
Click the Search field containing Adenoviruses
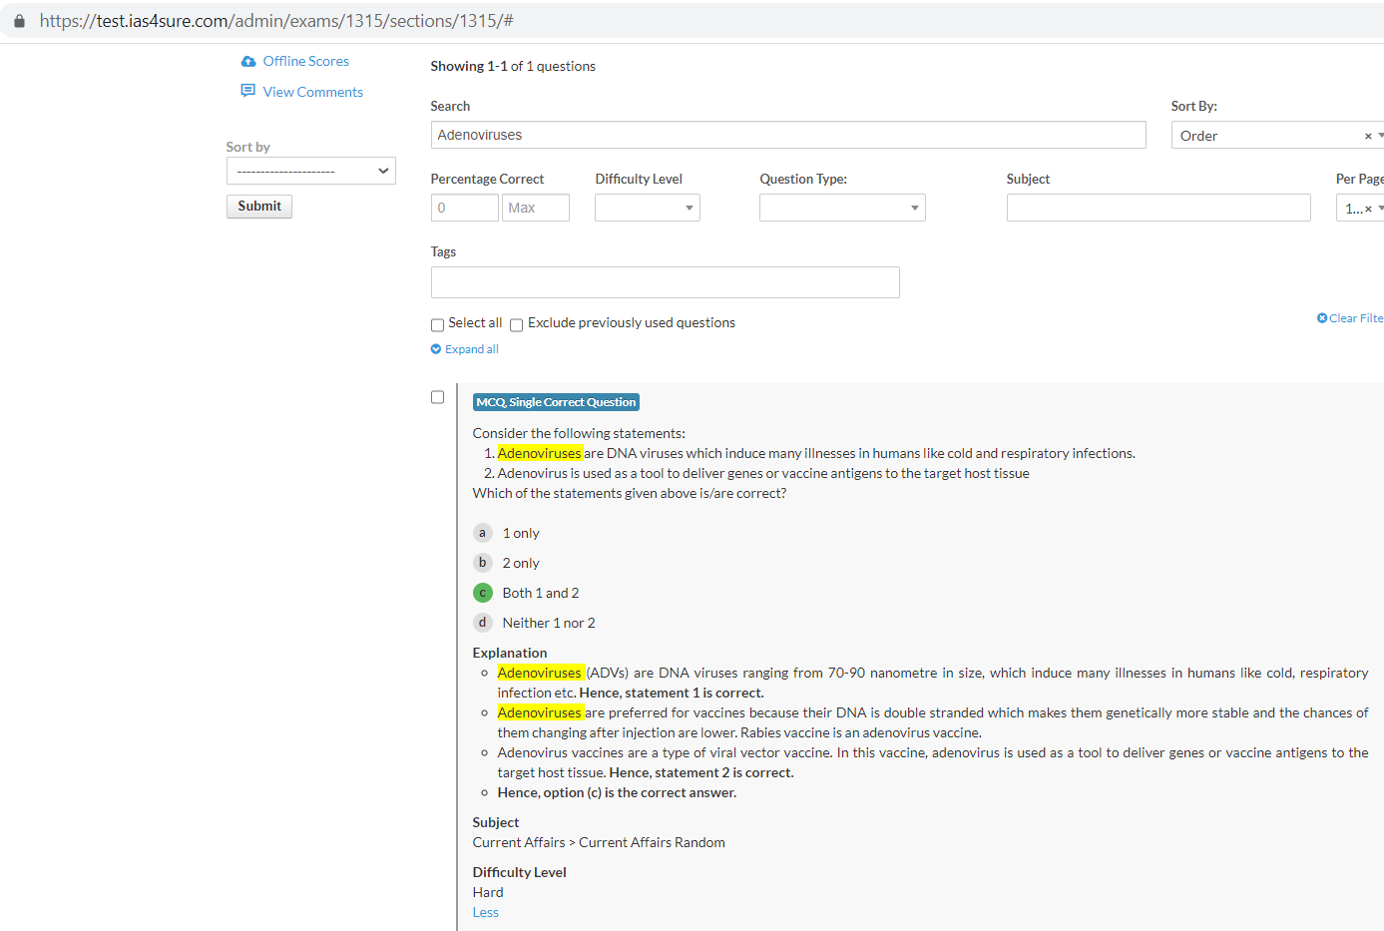(x=788, y=135)
